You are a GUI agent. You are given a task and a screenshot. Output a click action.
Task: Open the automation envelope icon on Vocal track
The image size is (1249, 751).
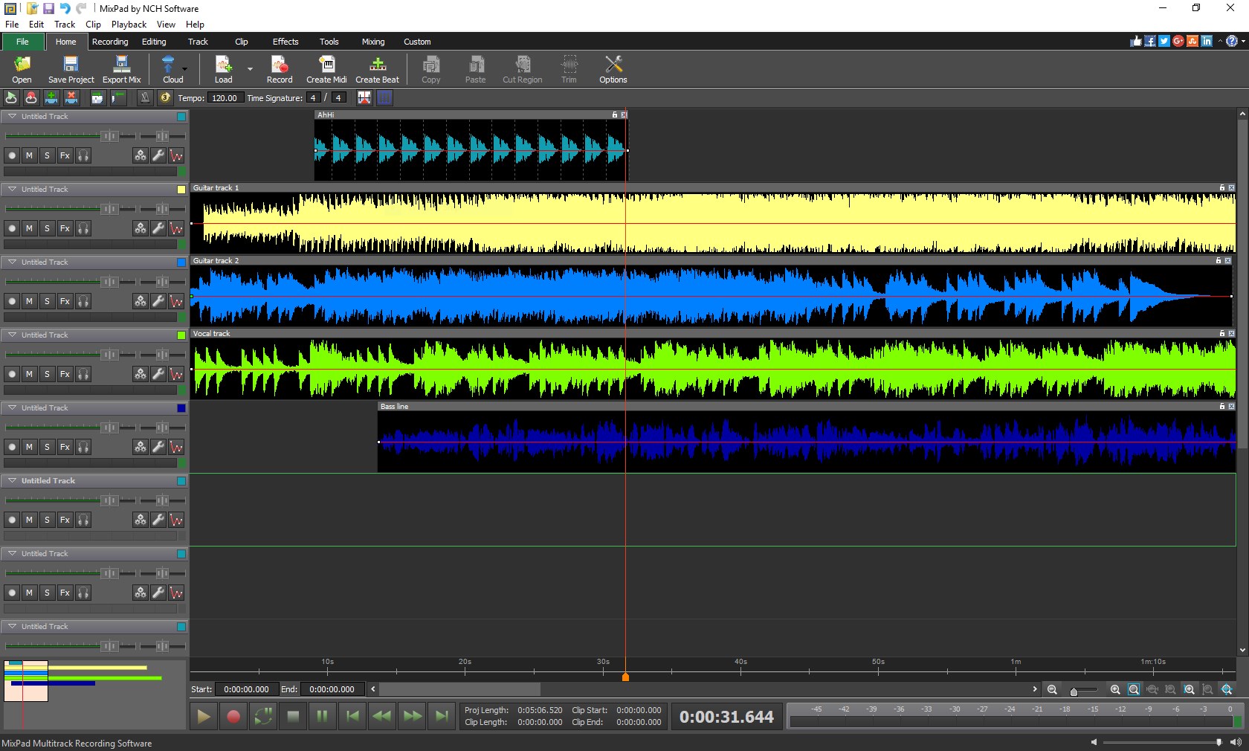176,375
